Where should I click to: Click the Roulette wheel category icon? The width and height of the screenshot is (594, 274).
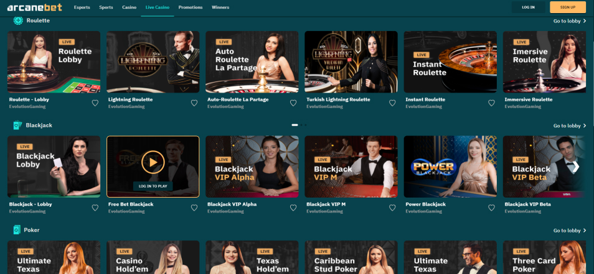18,21
